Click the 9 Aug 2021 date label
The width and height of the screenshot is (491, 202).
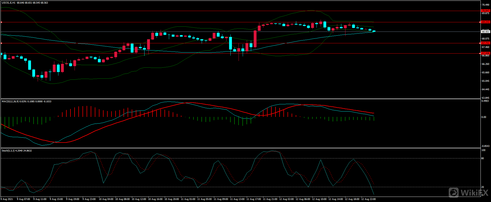tap(7, 199)
